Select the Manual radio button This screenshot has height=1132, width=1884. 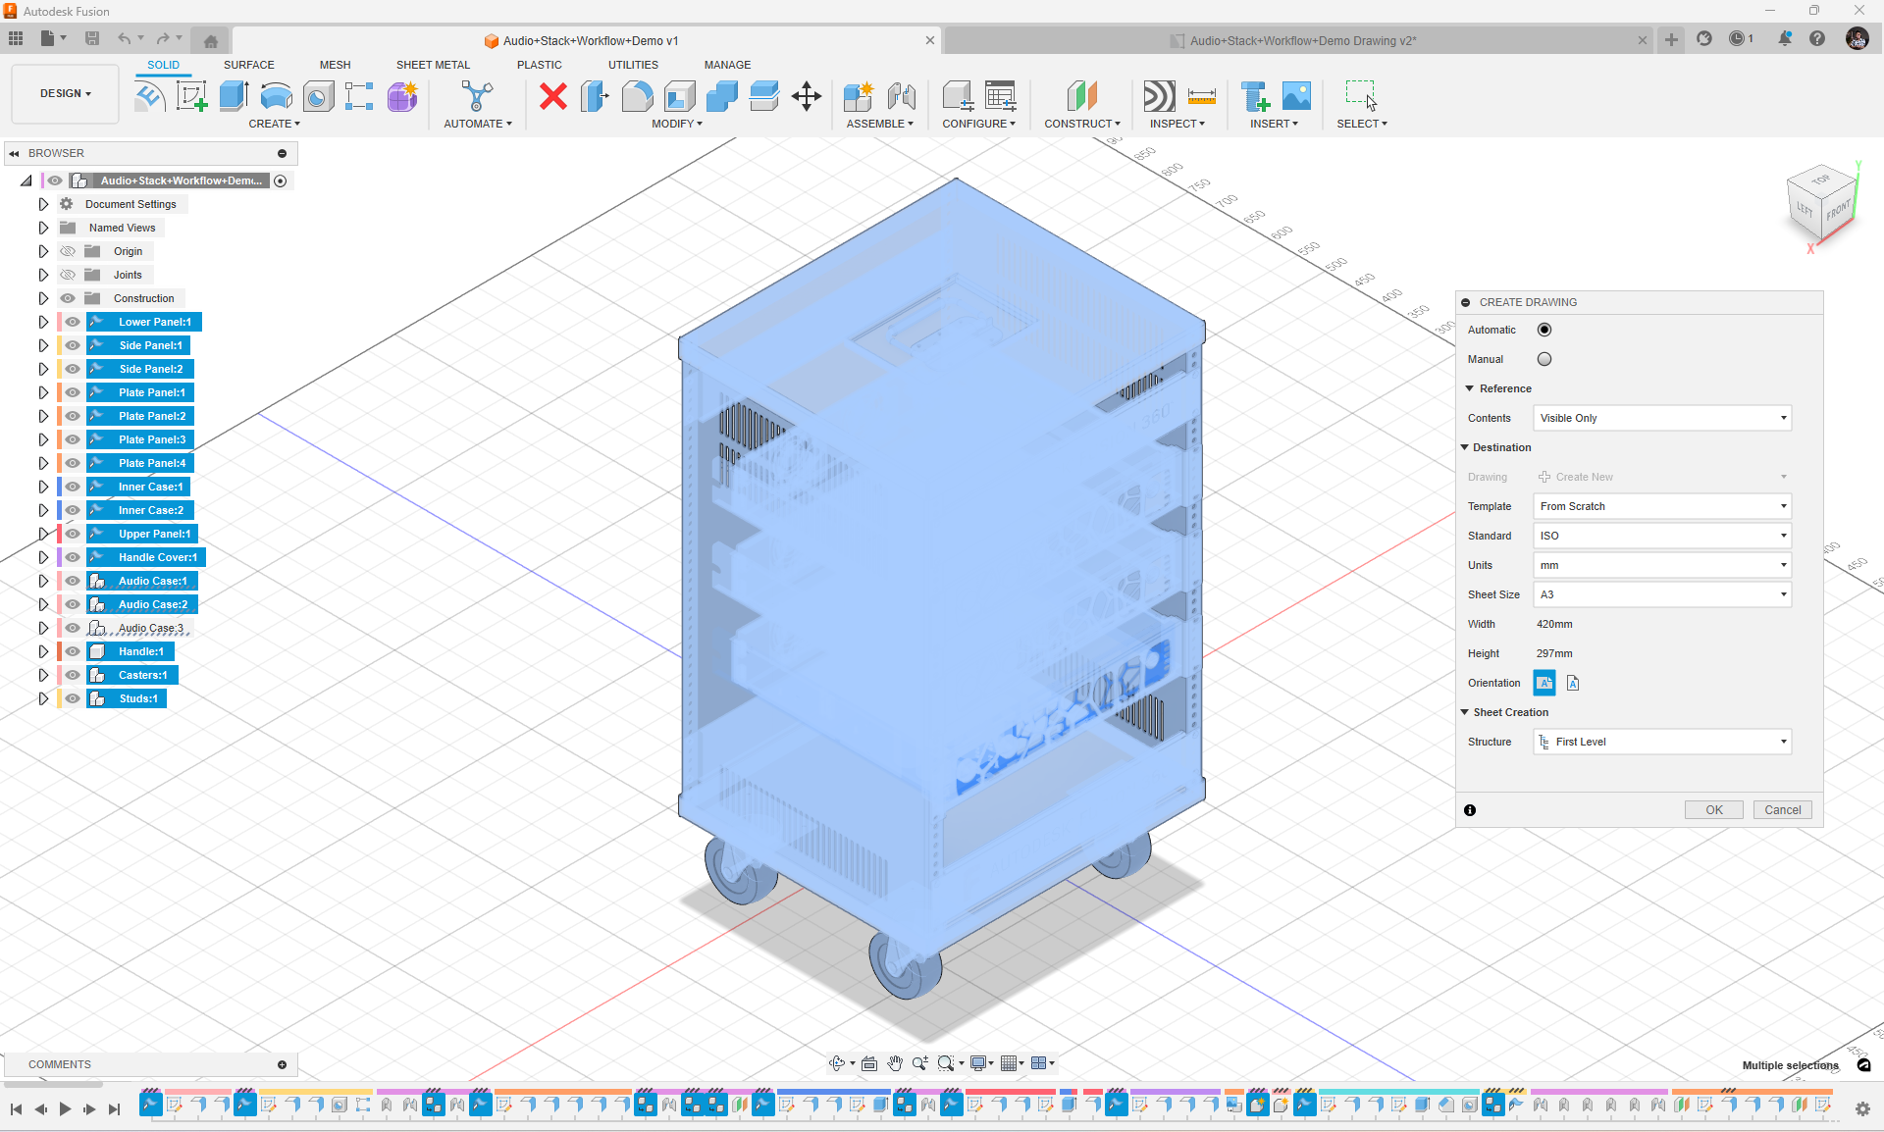click(1544, 359)
